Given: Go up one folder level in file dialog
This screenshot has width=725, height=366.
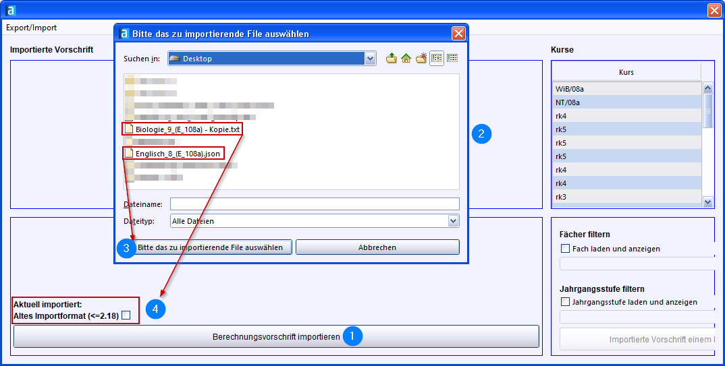Looking at the screenshot, I should coord(392,58).
